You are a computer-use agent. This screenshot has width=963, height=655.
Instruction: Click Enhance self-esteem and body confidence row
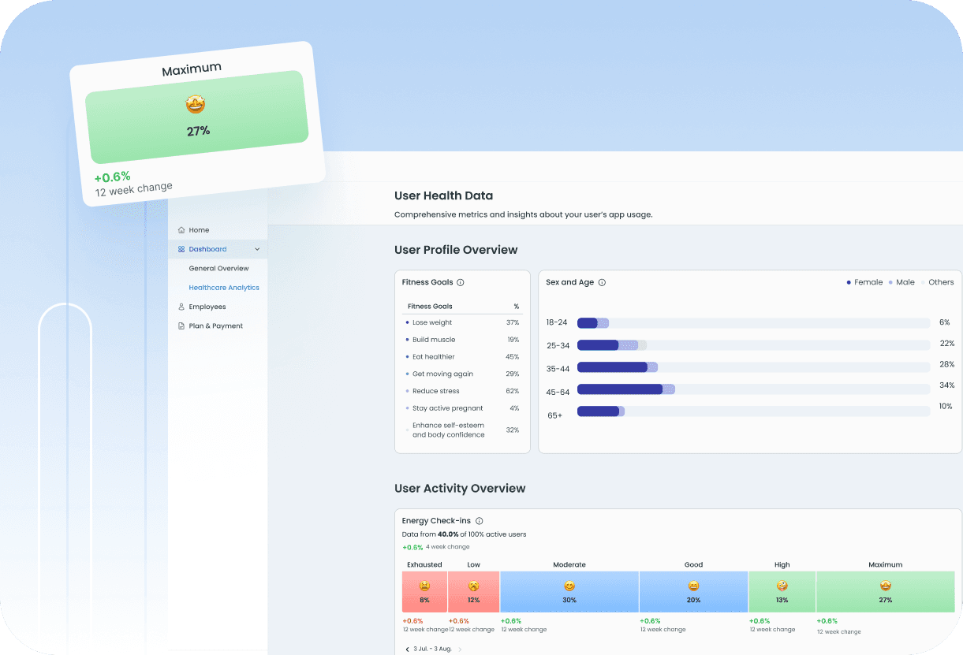[x=462, y=430]
